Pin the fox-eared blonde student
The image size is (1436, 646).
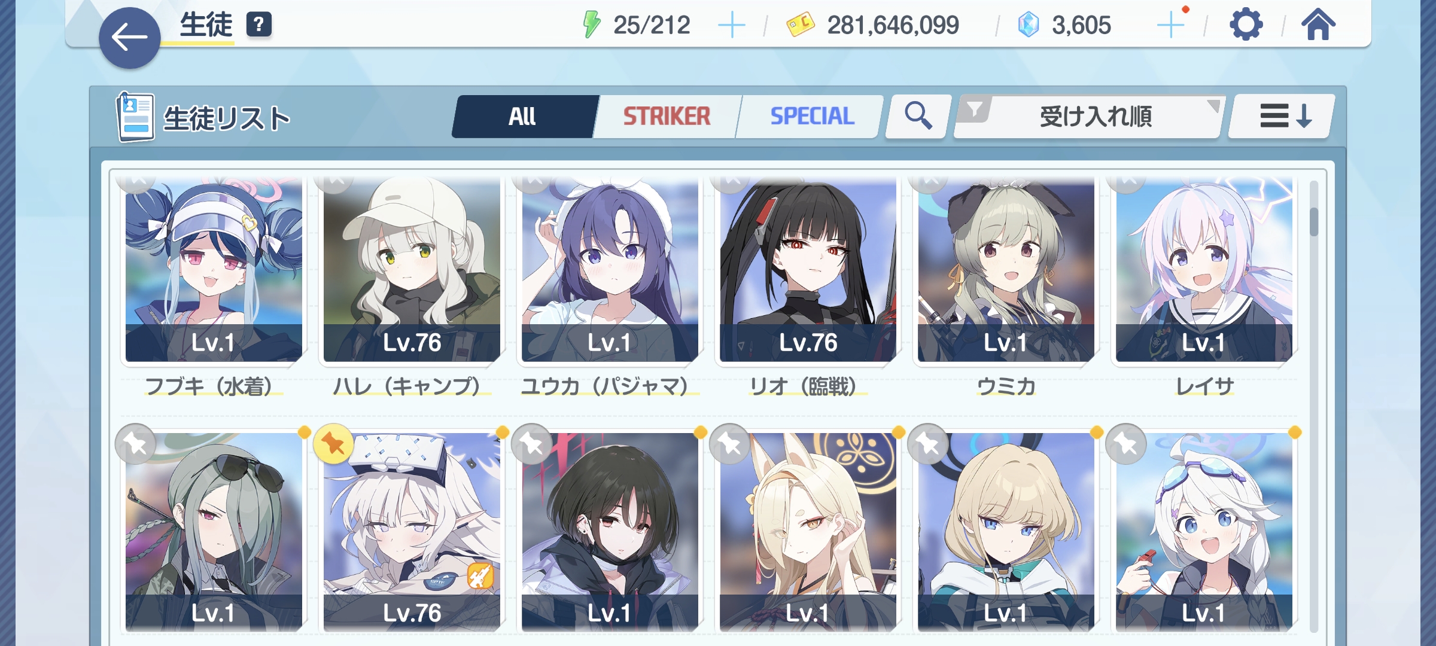pyautogui.click(x=729, y=444)
